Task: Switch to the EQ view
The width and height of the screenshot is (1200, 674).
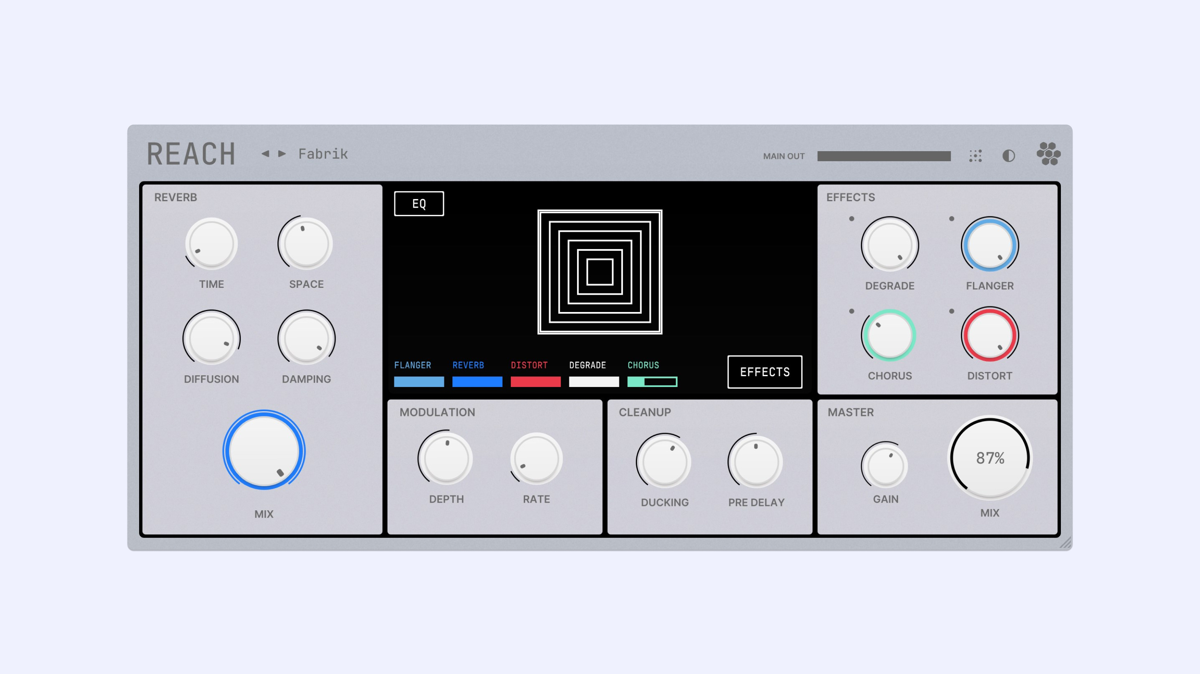Action: 419,203
